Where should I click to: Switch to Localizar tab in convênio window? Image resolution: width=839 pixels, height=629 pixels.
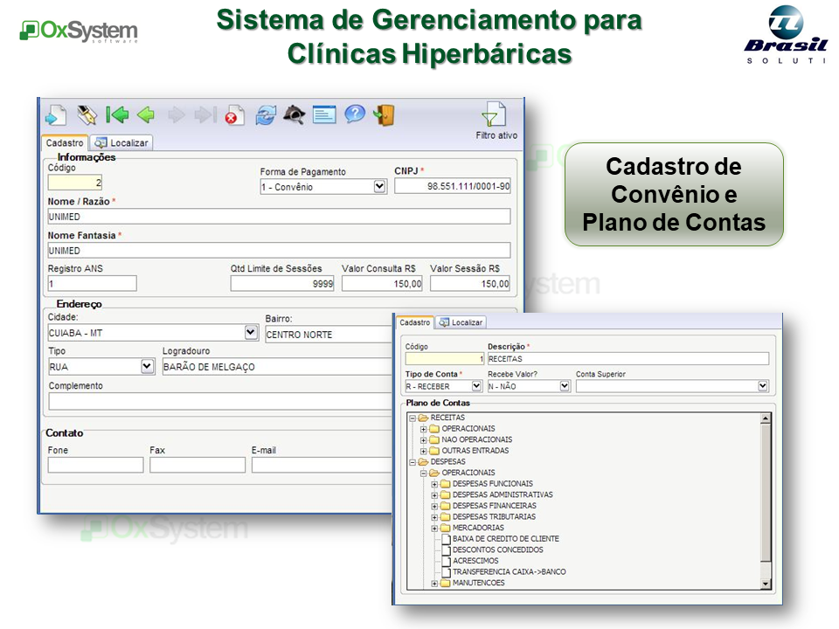click(122, 142)
